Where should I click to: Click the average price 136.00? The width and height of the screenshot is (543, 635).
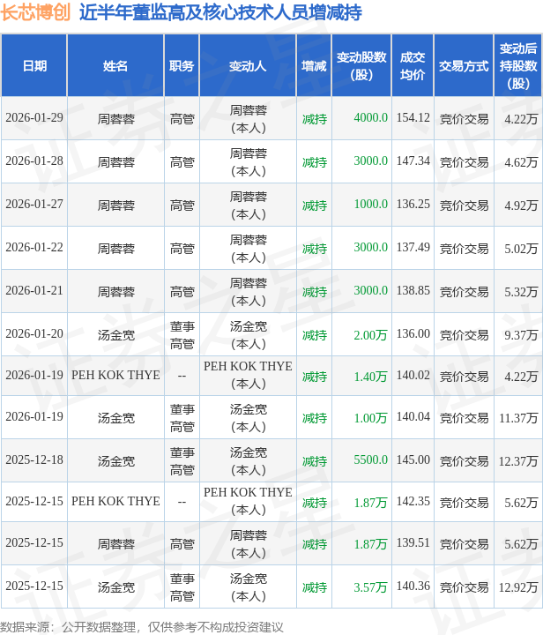[x=413, y=334]
